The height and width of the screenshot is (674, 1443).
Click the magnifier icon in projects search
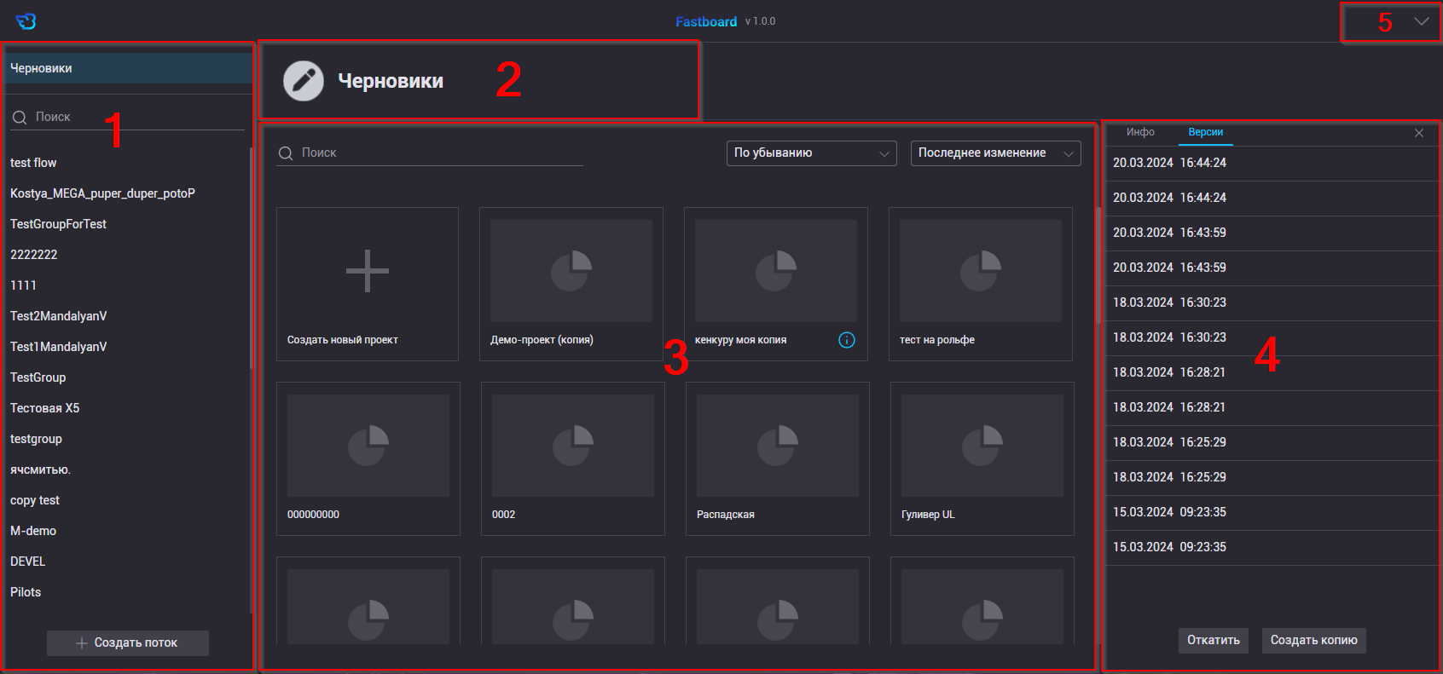(286, 153)
